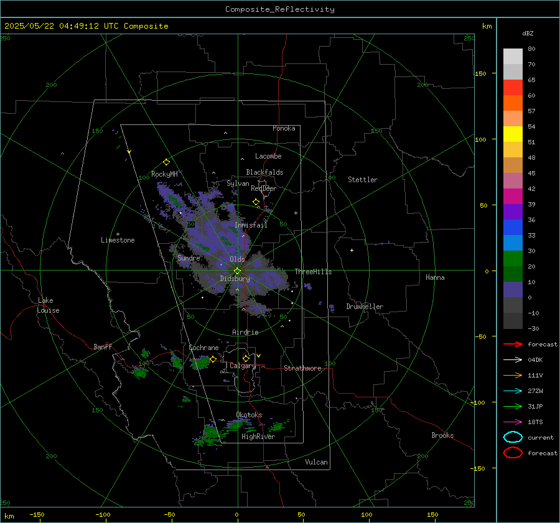Viewport: 560px width, 523px height.
Task: Click the Limestone label
Action: pos(118,240)
